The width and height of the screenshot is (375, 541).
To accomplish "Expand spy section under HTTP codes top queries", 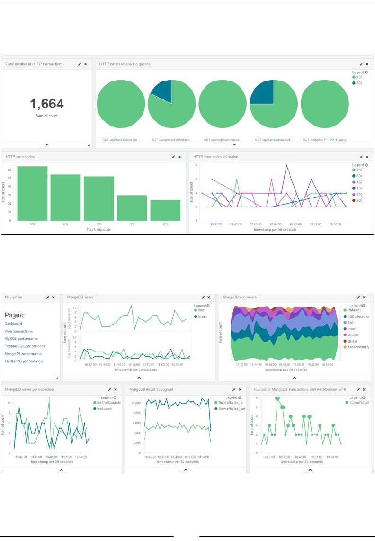I will pos(234,145).
